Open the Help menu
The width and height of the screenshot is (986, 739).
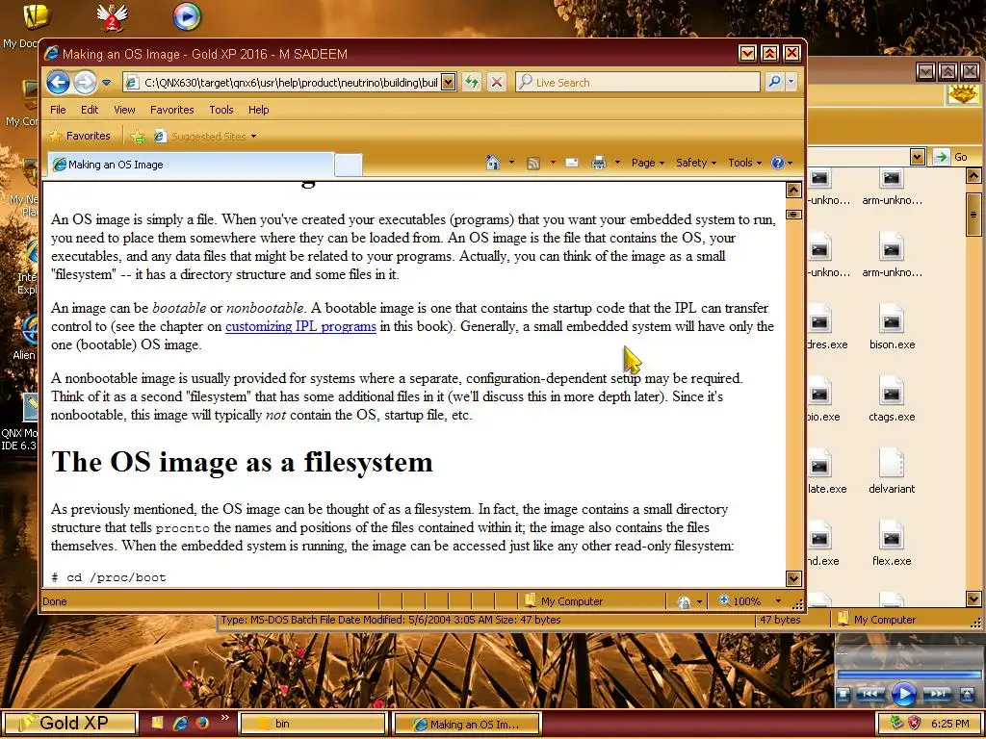point(258,110)
